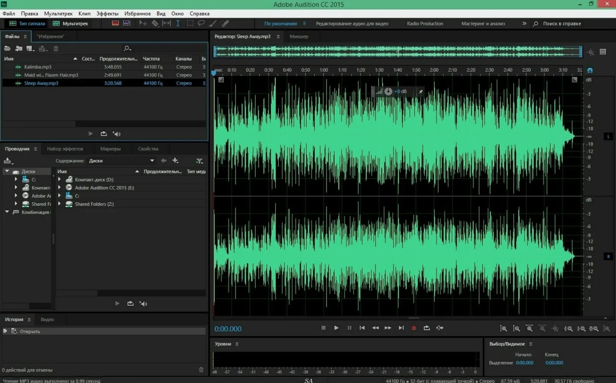Toggle left channel L enable button
The image size is (616, 383).
click(609, 137)
